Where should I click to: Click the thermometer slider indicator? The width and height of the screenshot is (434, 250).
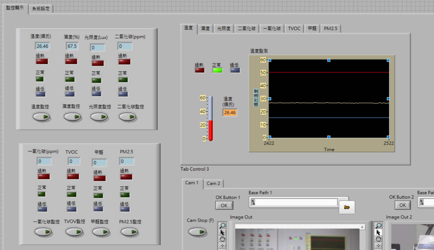point(211,118)
